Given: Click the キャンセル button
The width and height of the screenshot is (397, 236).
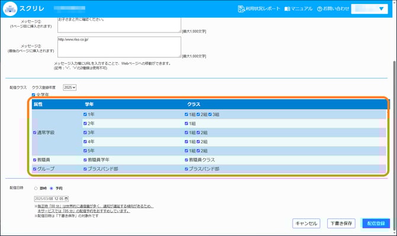Looking at the screenshot, I should coord(306,224).
